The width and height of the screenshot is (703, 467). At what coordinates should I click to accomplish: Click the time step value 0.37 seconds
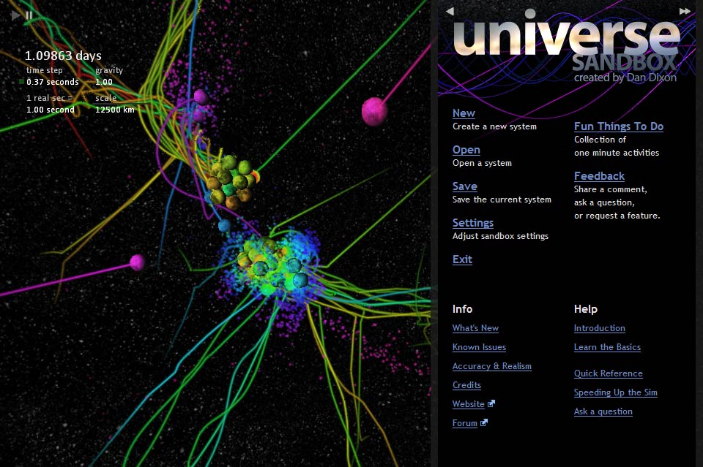53,82
